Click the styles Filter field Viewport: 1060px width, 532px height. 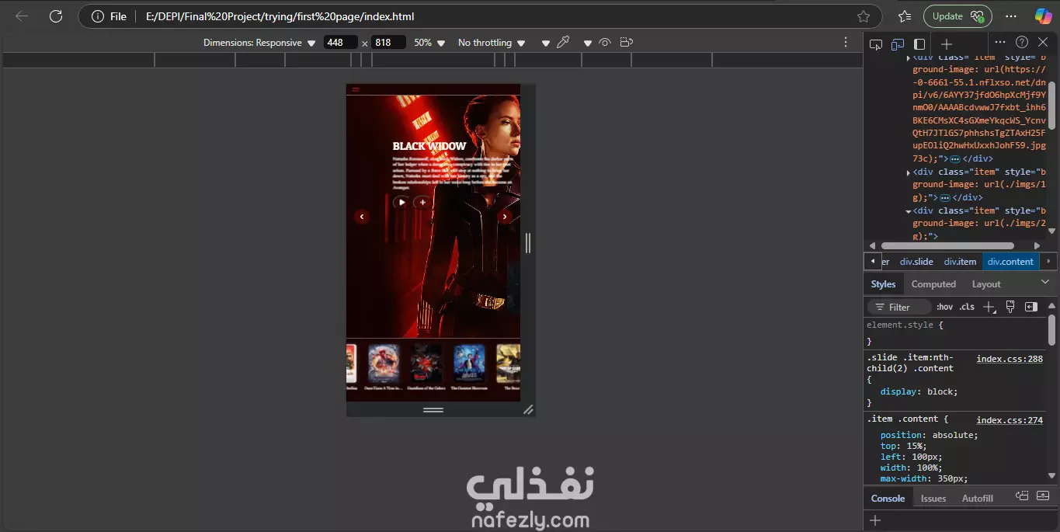[x=899, y=307]
